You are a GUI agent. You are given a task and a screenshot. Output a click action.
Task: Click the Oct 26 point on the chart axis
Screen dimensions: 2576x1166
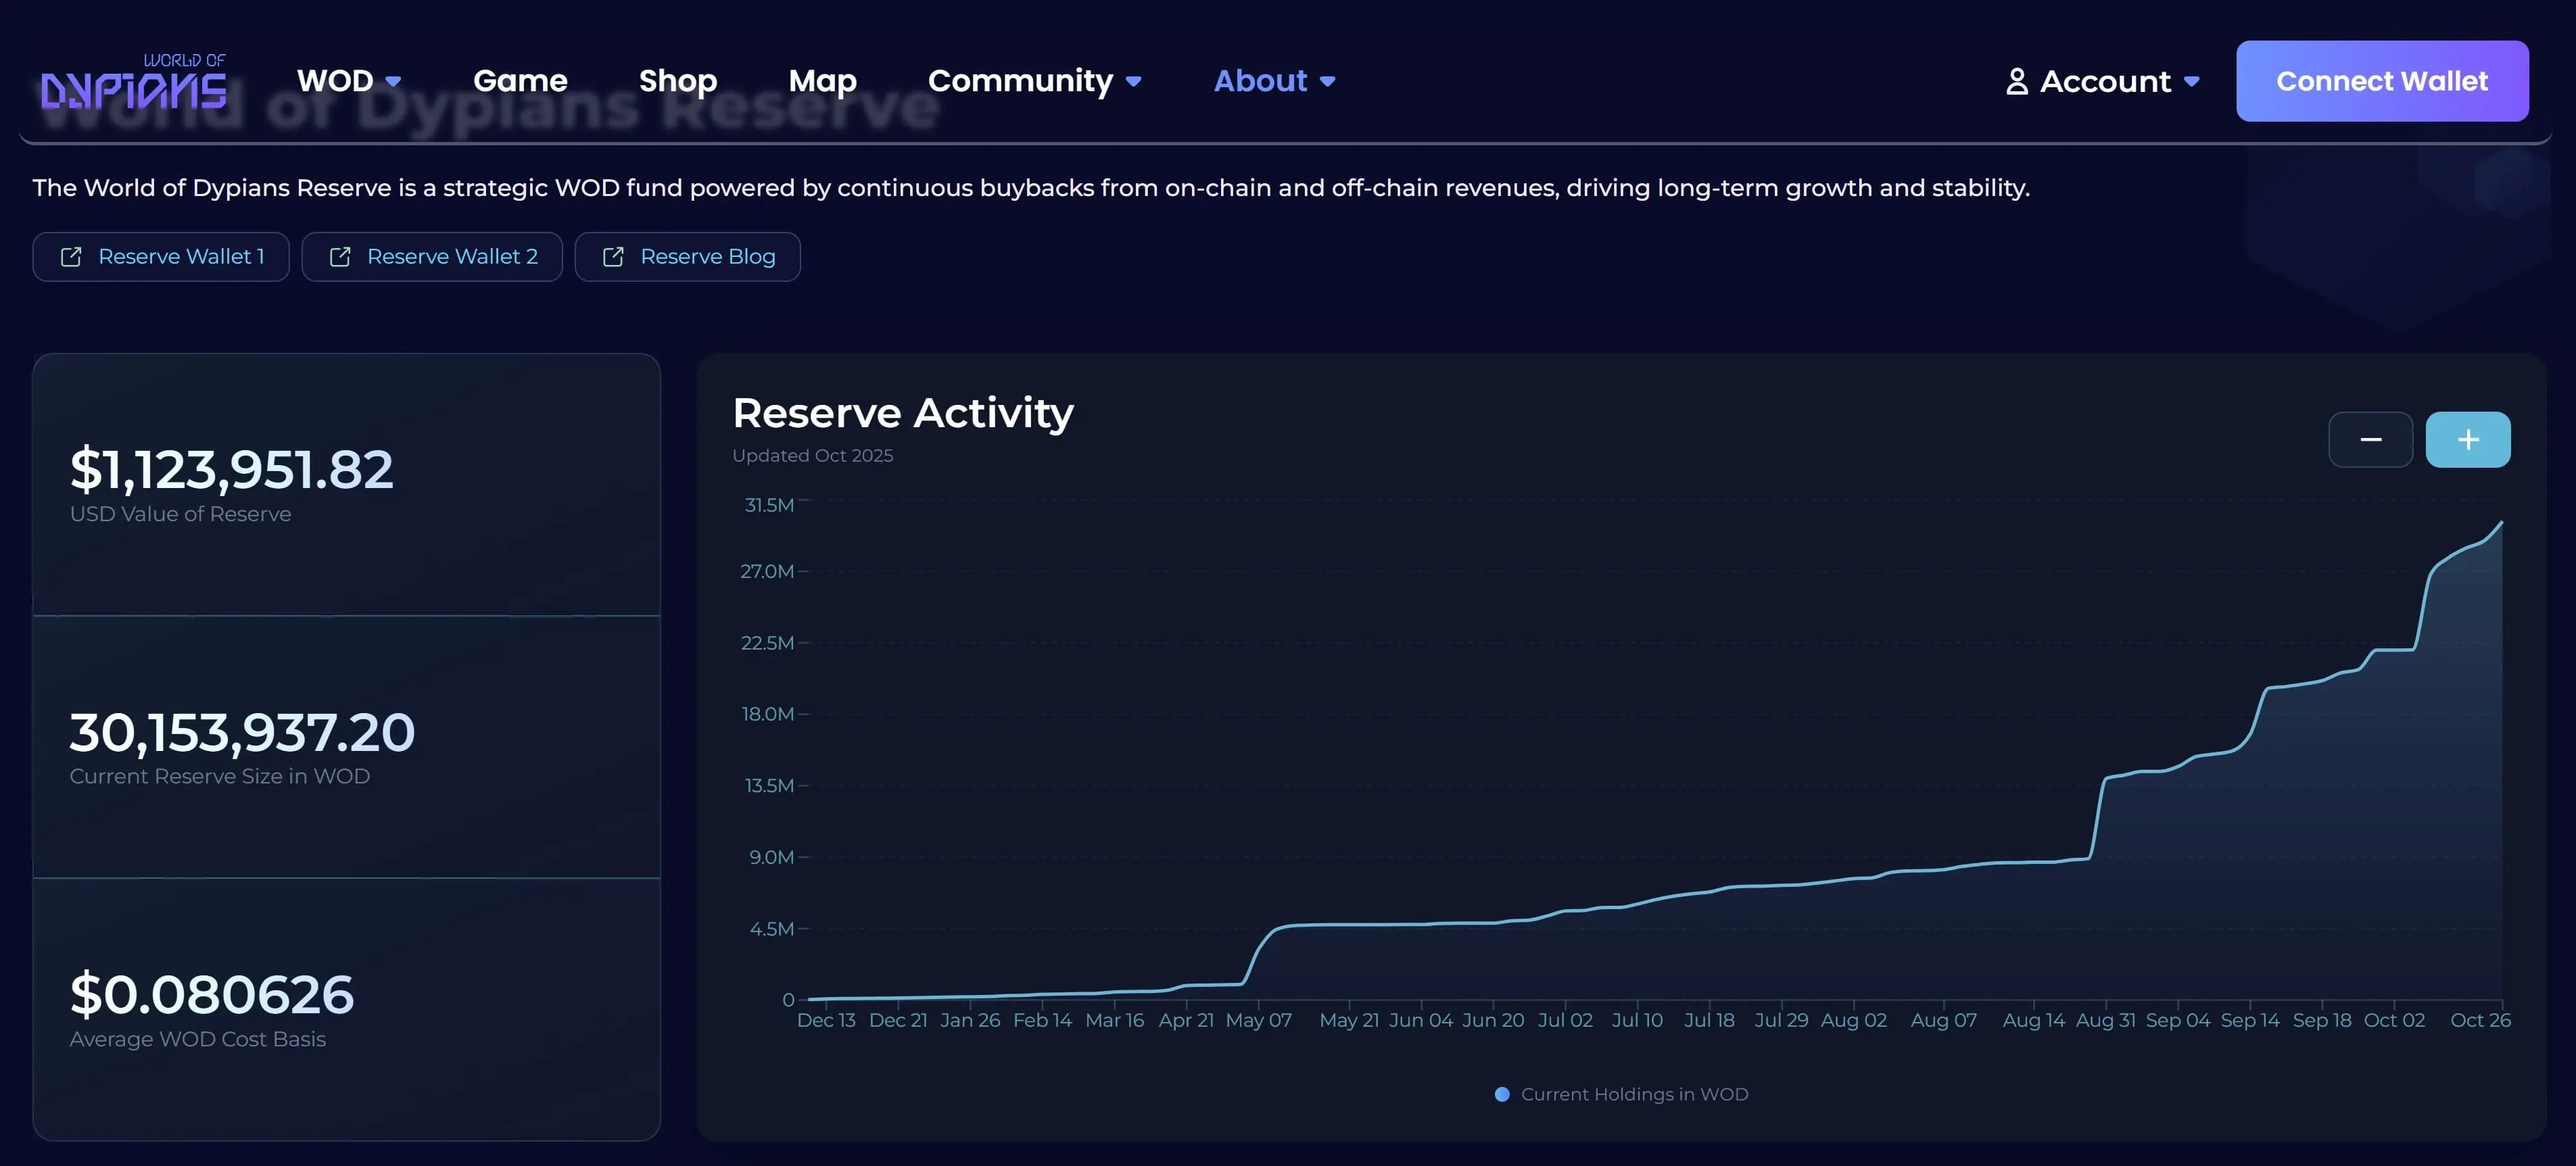point(2479,1020)
